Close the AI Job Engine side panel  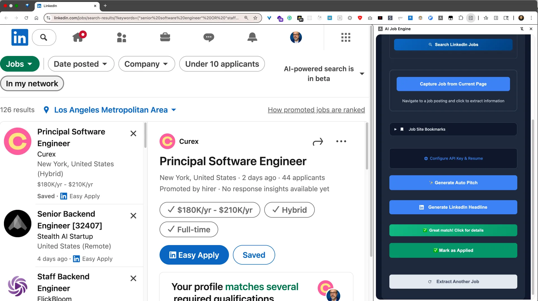tap(531, 29)
